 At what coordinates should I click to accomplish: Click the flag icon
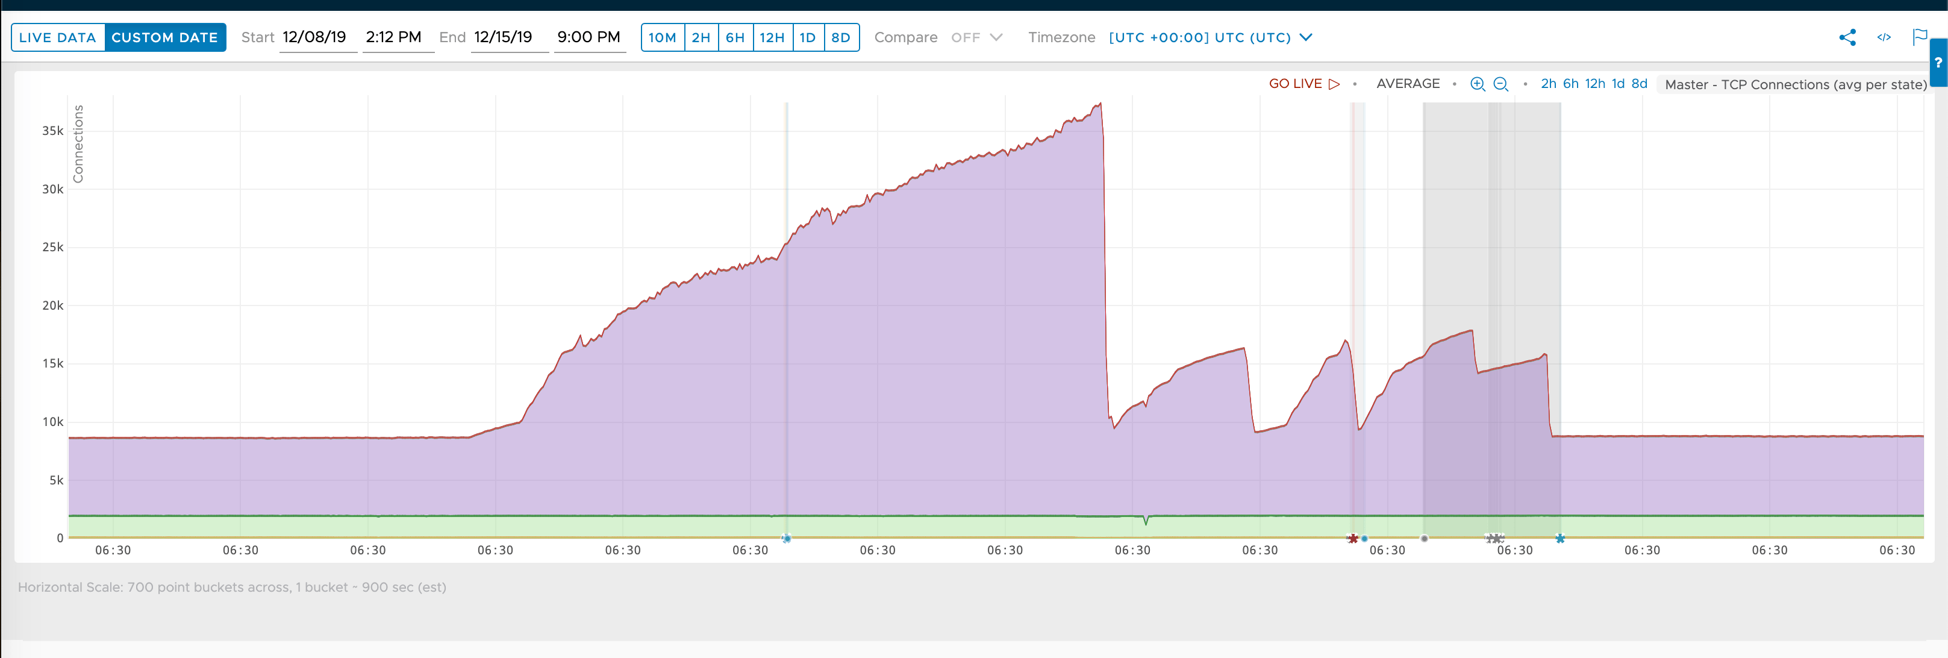1919,37
